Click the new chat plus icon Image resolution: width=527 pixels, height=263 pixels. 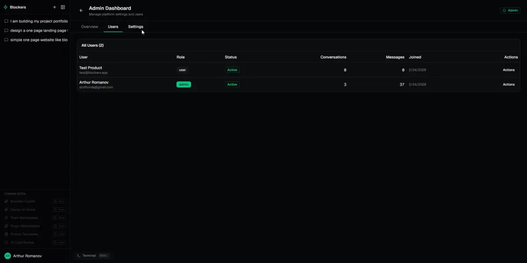pyautogui.click(x=54, y=7)
